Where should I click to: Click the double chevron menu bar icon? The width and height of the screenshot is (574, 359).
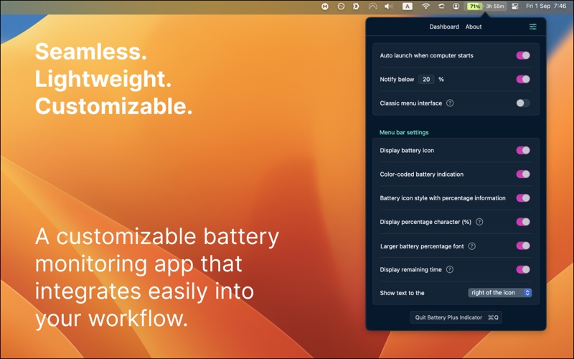click(x=356, y=6)
